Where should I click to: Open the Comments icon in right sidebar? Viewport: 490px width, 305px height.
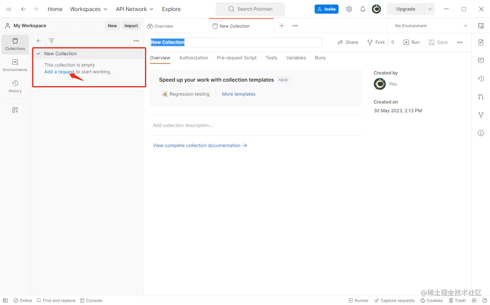(481, 60)
